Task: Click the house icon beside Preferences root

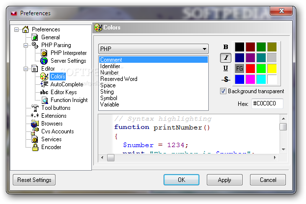Action: (x=26, y=29)
